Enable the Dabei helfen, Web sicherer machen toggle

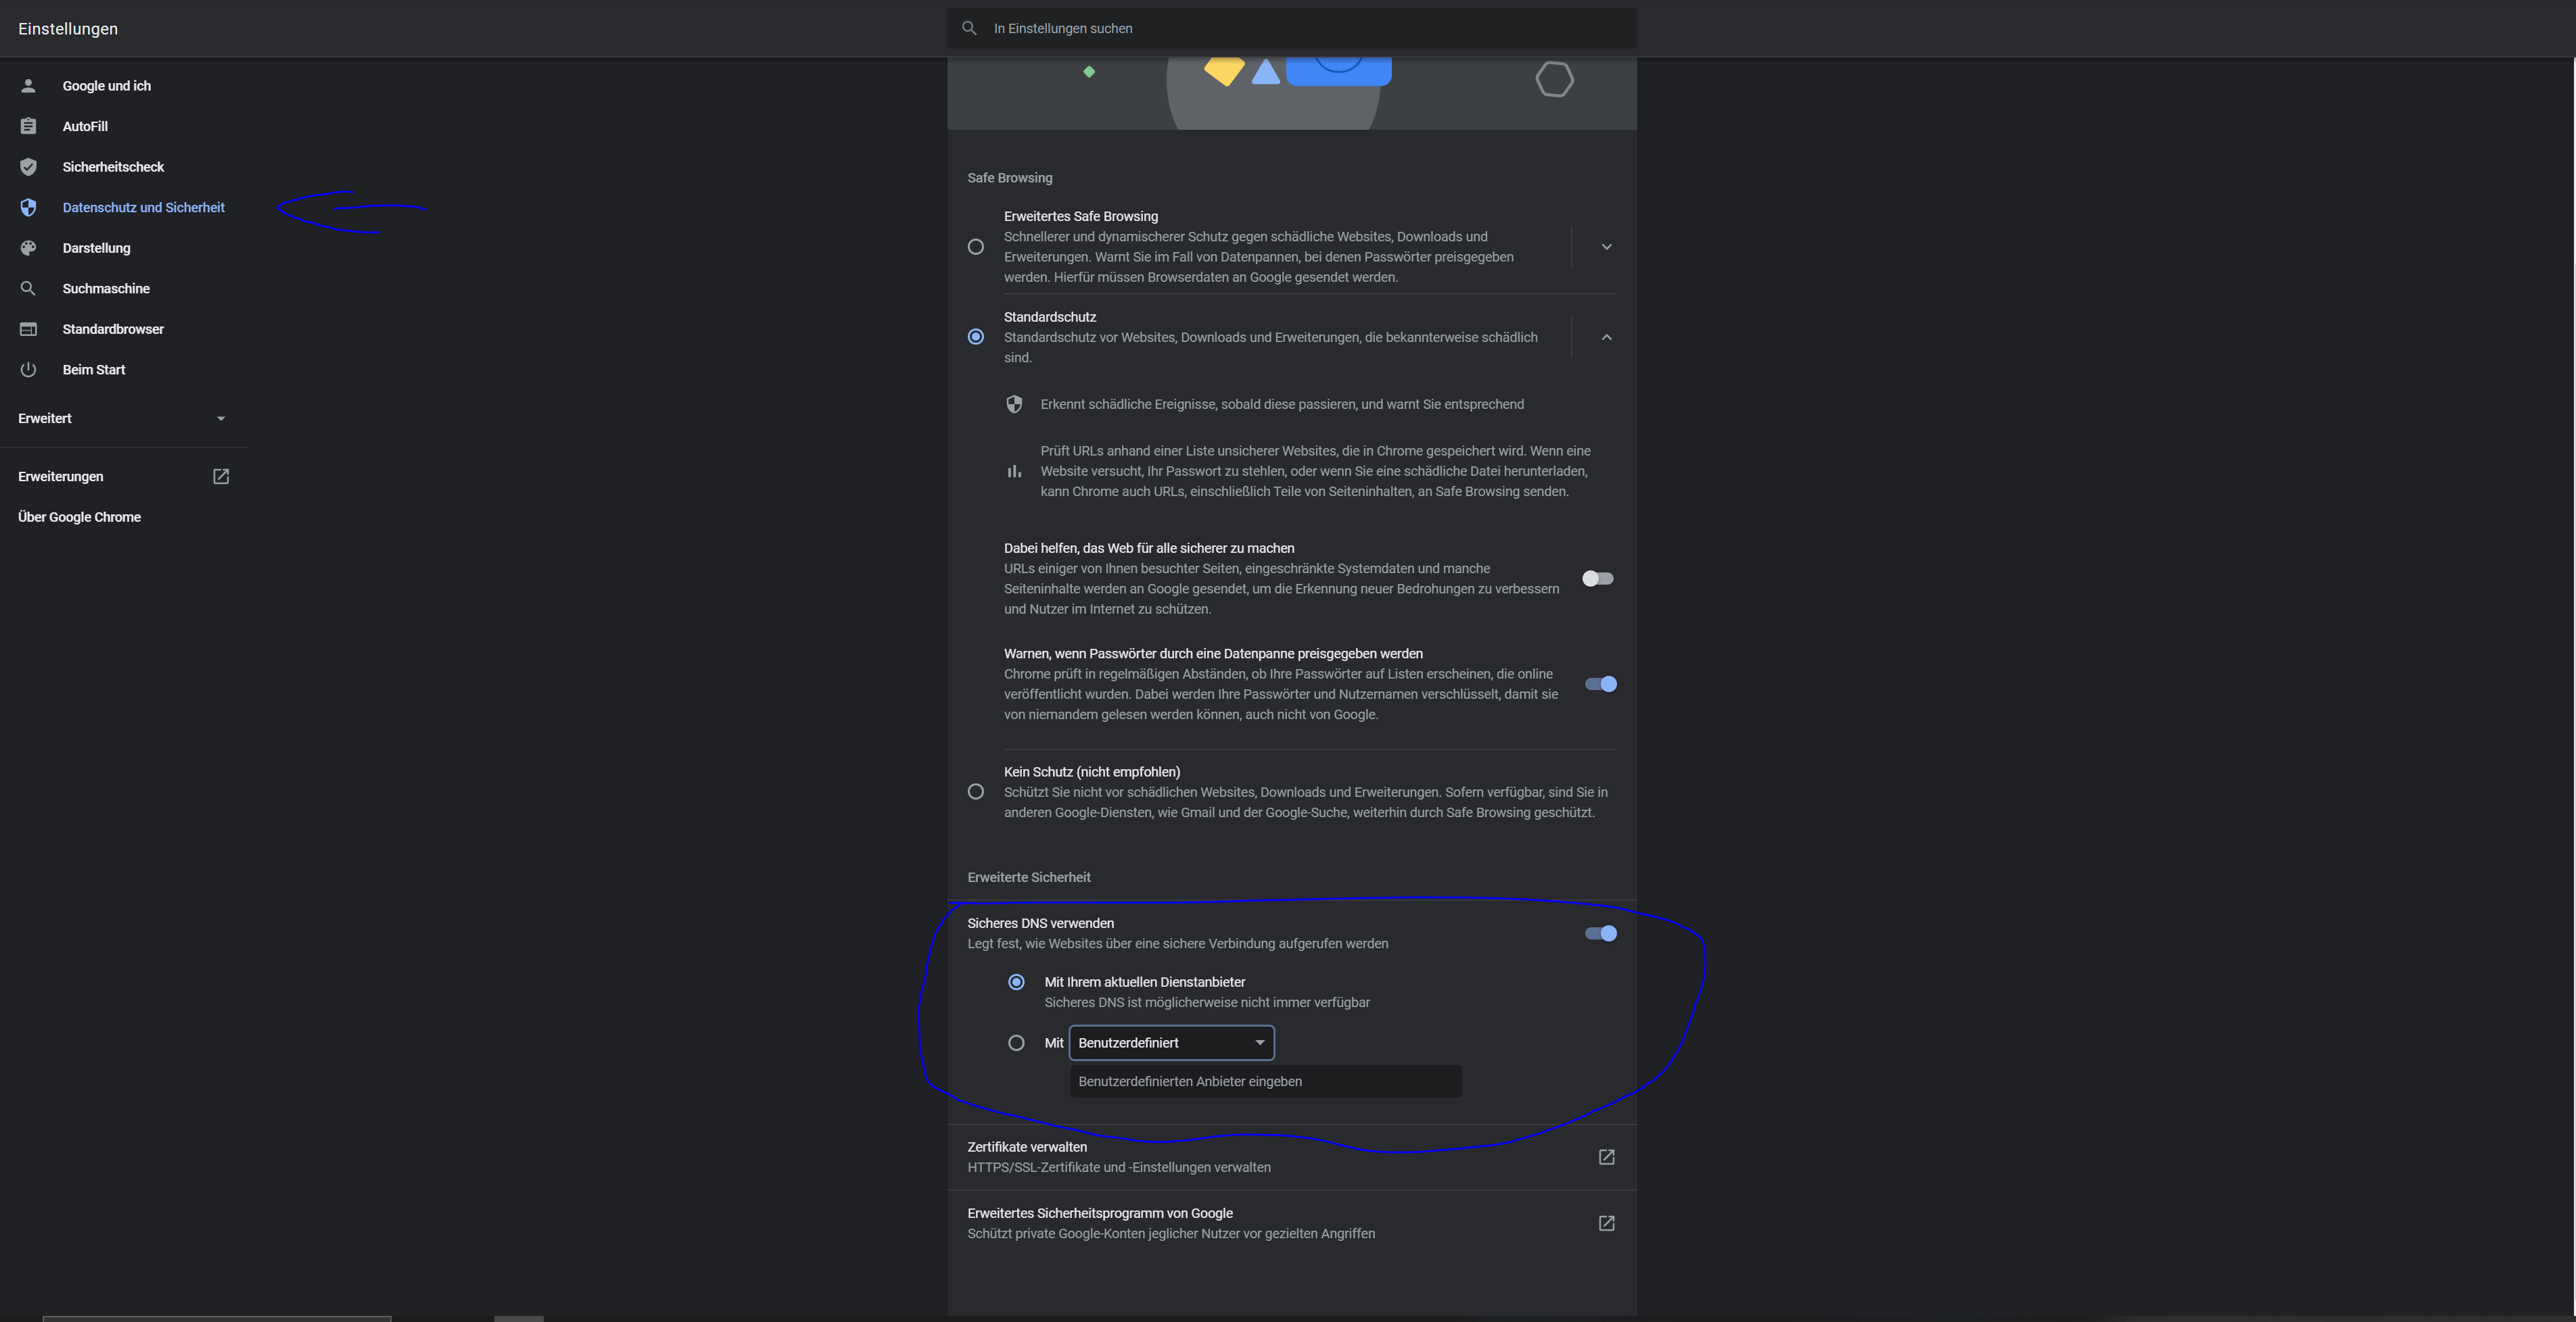pos(1598,579)
